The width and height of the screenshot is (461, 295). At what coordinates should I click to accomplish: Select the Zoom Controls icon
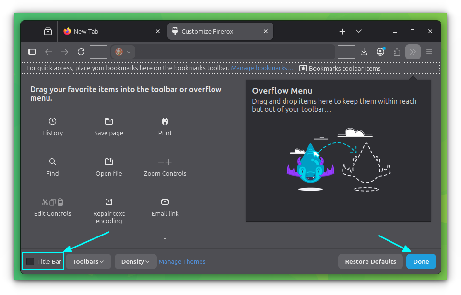pyautogui.click(x=165, y=162)
